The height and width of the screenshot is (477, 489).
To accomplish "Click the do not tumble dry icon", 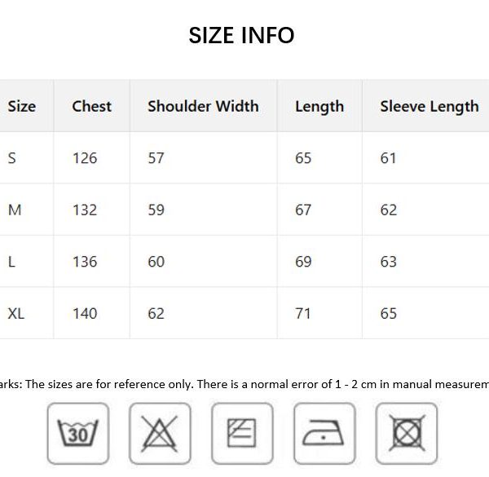I will pyautogui.click(x=407, y=433).
